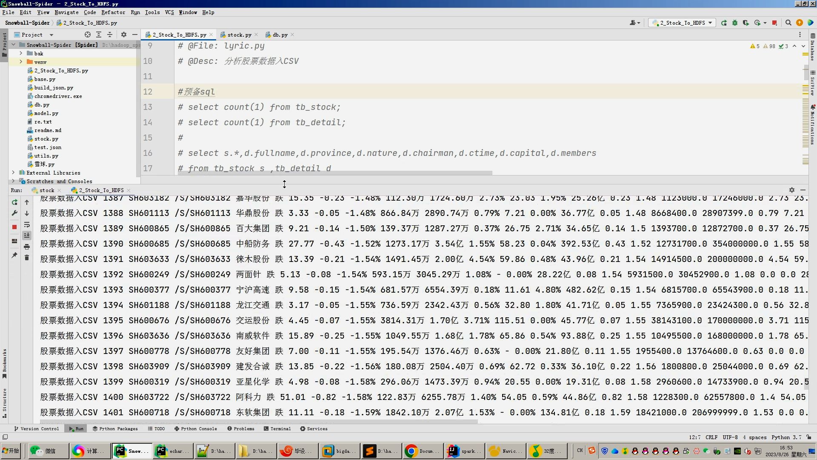817x460 pixels.
Task: Toggle scroll to end of console
Action: click(27, 236)
